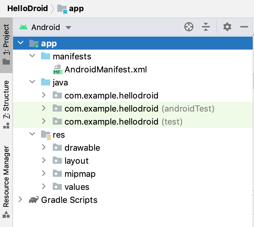Expand the layout folder

(x=44, y=160)
